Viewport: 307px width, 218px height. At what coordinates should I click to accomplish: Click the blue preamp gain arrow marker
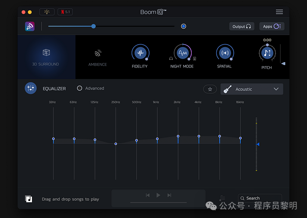click(258, 144)
